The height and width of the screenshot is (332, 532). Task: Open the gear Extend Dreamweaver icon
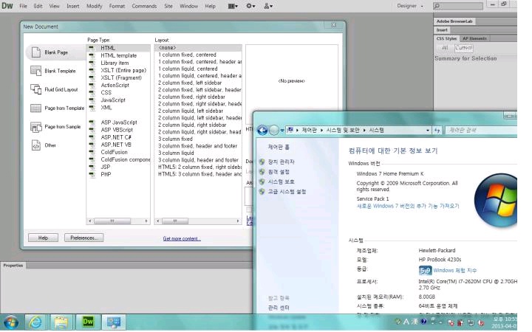(x=250, y=6)
